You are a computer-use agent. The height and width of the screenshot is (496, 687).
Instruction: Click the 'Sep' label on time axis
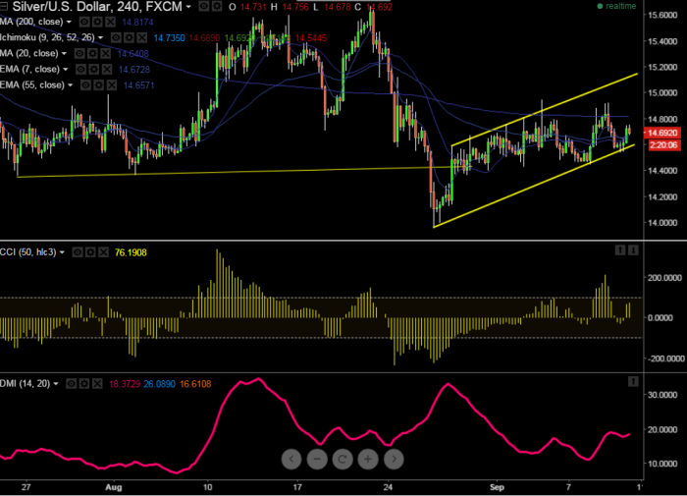click(x=497, y=487)
